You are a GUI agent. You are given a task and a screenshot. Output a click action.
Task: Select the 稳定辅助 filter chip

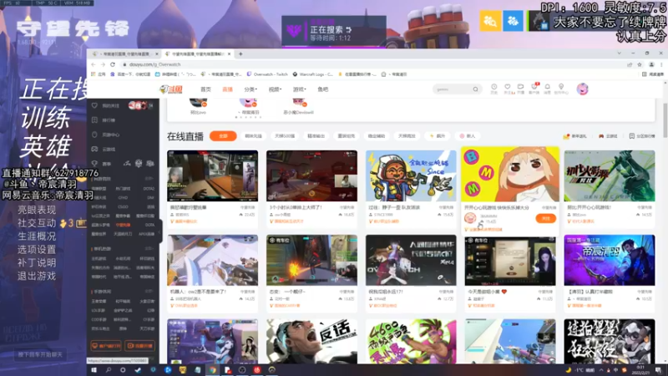[377, 136]
